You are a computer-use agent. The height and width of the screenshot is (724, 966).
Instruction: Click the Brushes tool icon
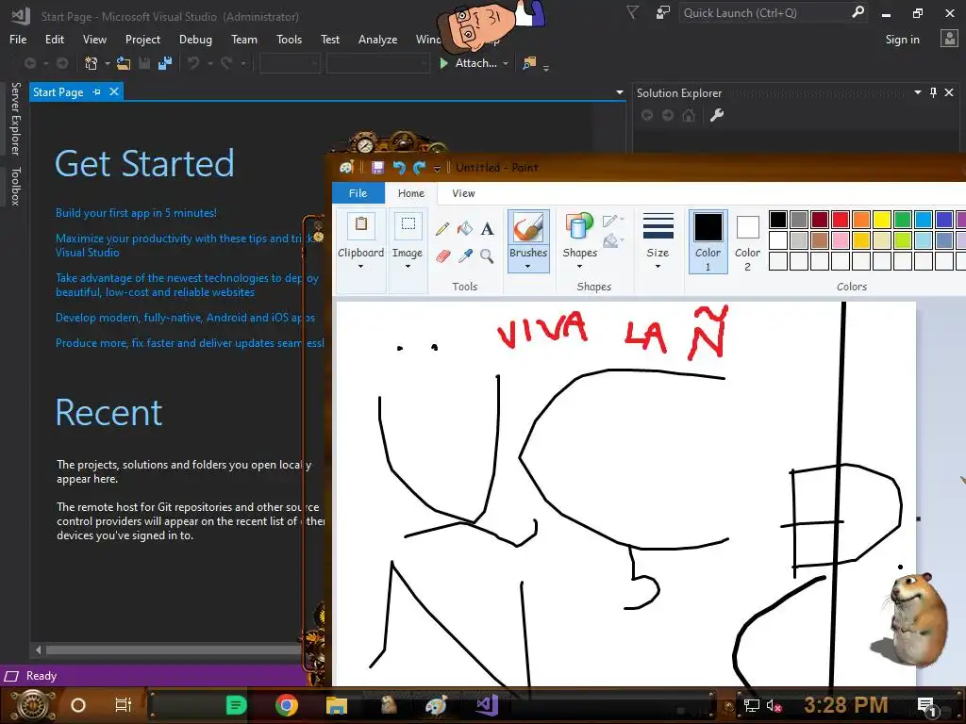(x=528, y=227)
